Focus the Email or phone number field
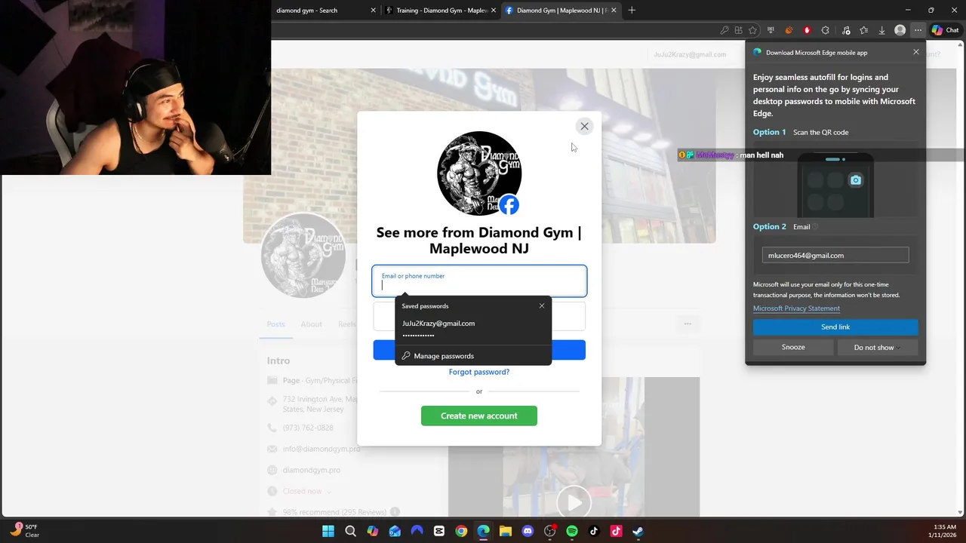This screenshot has height=543, width=966. (479, 281)
